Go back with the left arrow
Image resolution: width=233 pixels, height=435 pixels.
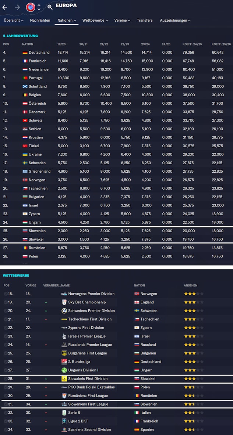[5, 7]
